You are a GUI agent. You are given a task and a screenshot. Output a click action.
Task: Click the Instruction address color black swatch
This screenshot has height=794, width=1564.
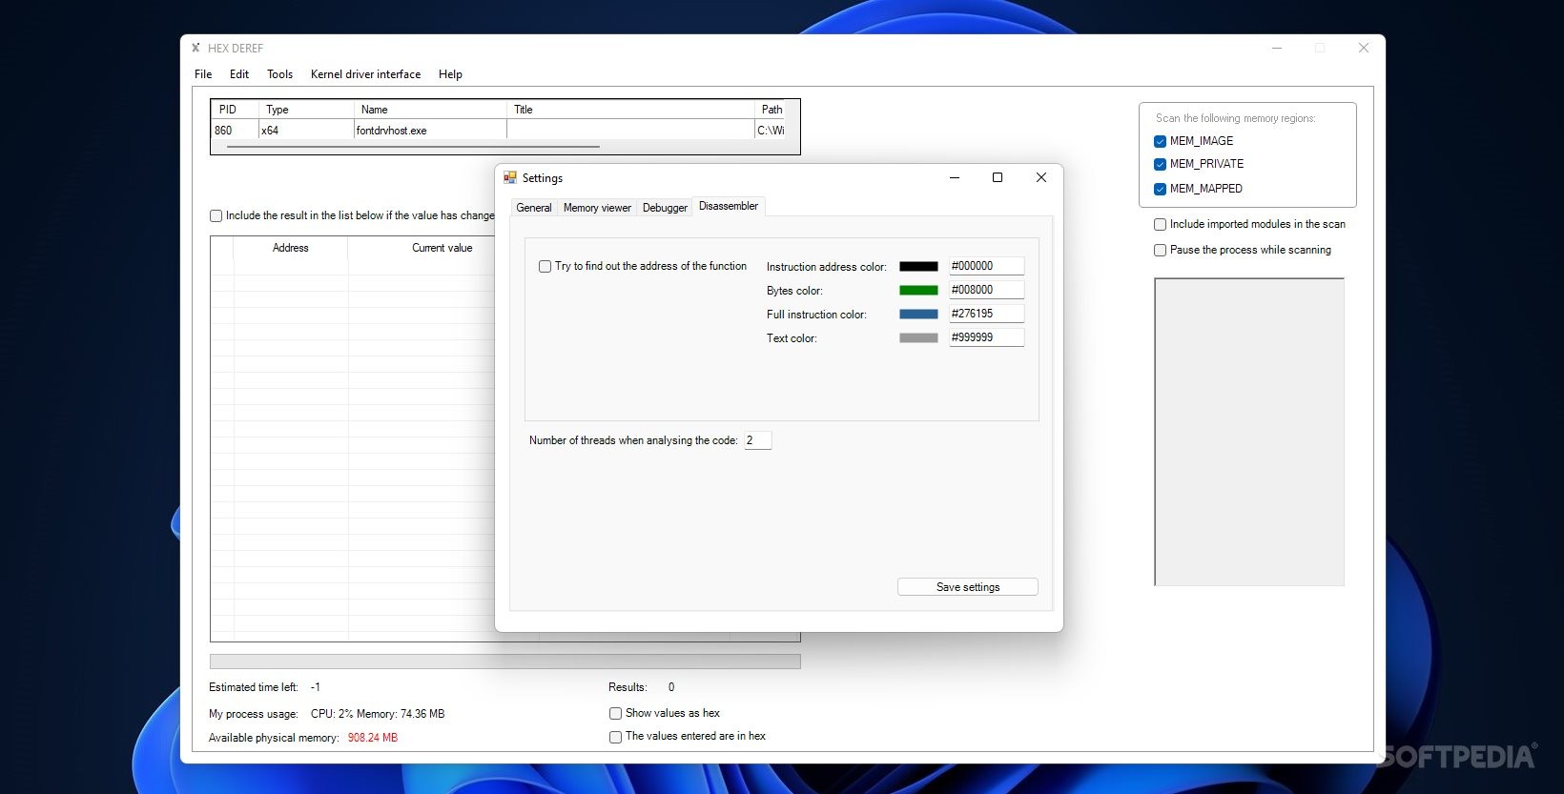click(x=918, y=267)
